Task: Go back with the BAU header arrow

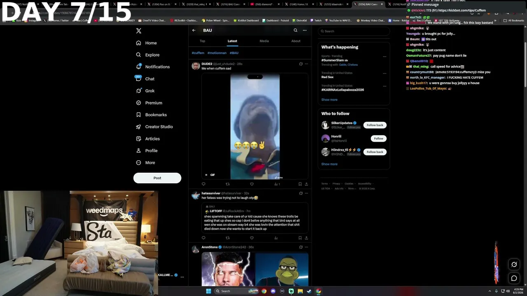Action: (194, 30)
